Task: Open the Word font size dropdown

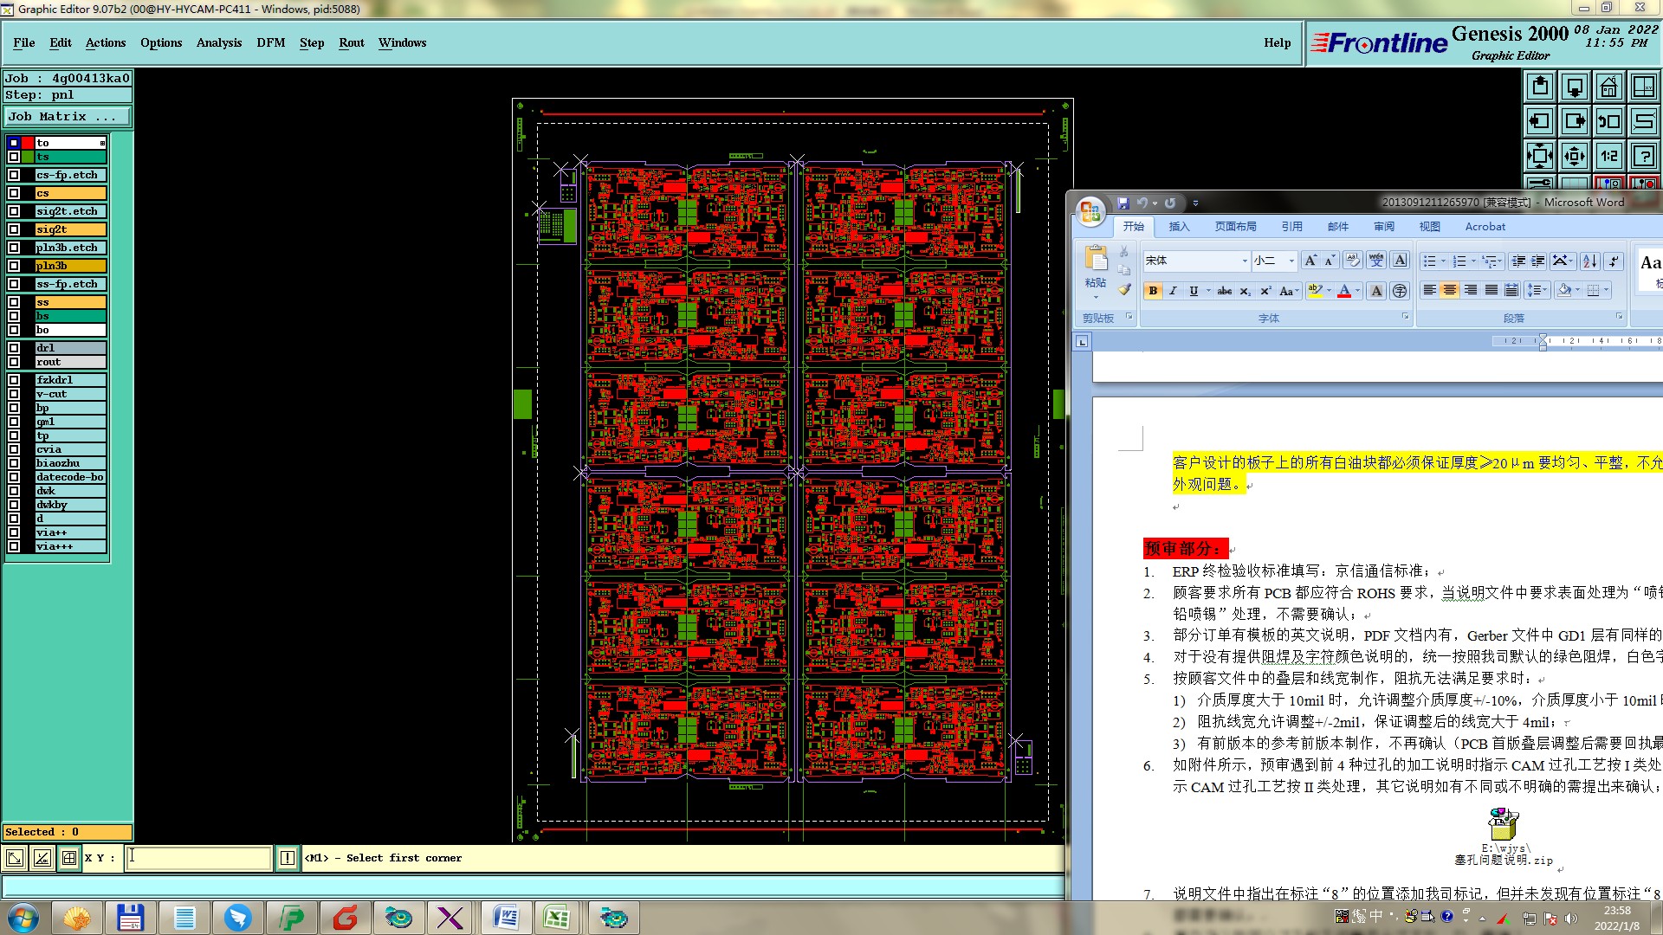Action: click(x=1291, y=261)
